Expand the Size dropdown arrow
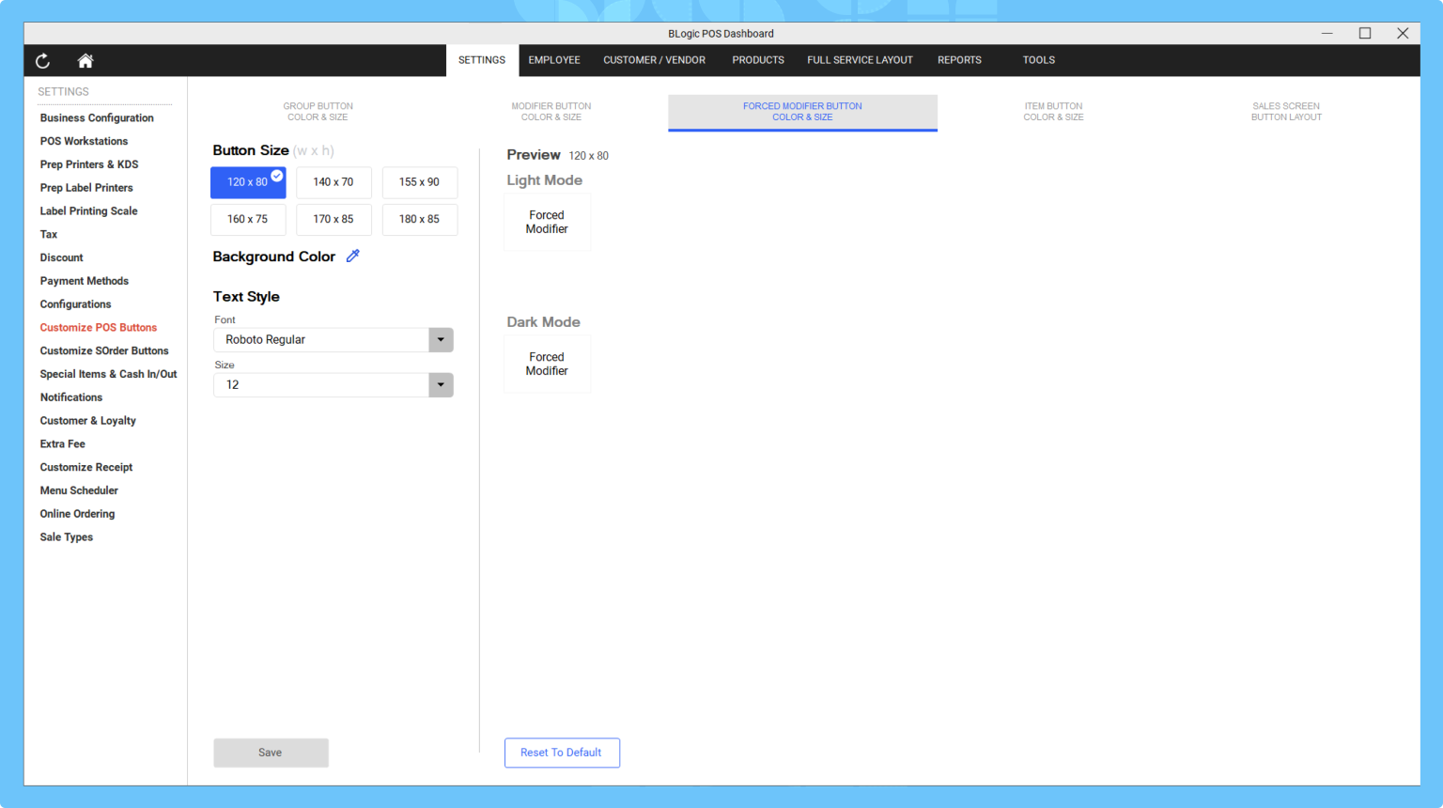The height and width of the screenshot is (808, 1443). 441,385
